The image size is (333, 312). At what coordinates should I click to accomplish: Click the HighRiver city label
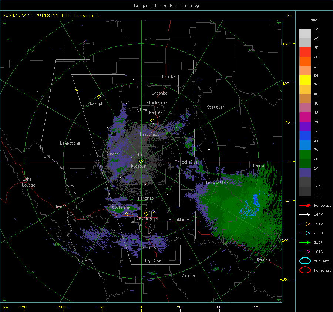click(x=154, y=260)
